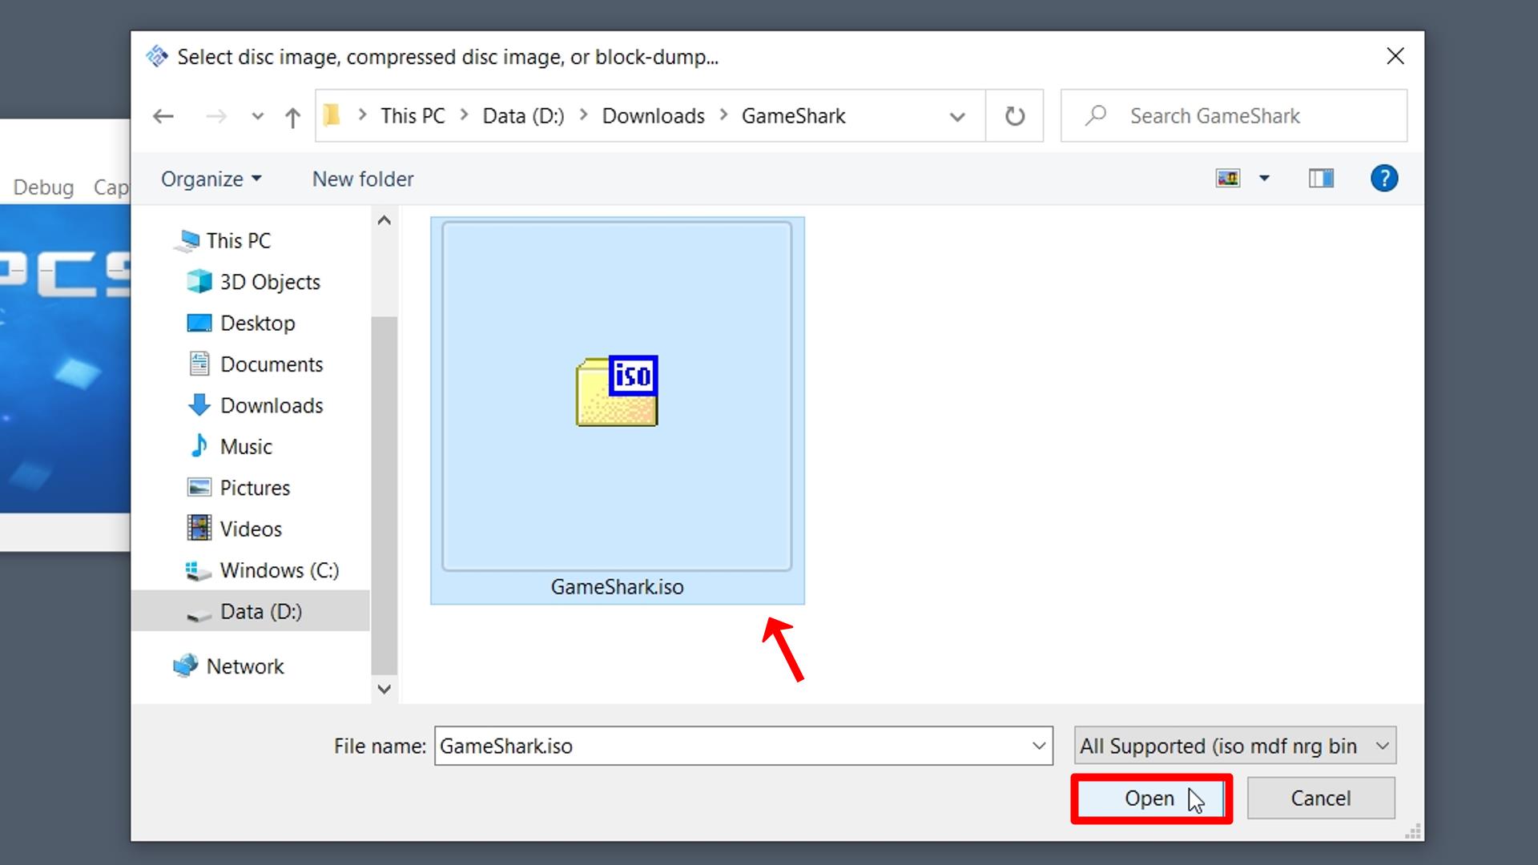
Task: Click the Downloads blue arrow icon
Action: click(x=199, y=405)
